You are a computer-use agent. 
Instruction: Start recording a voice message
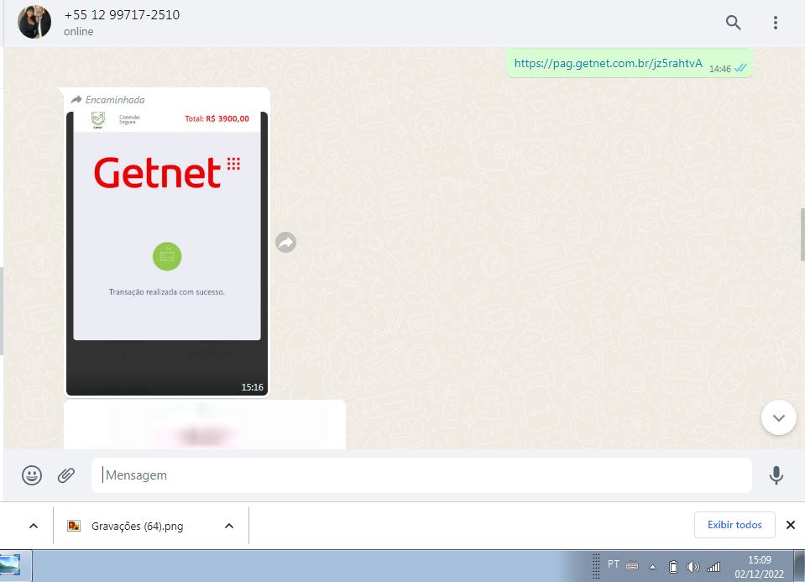[776, 475]
